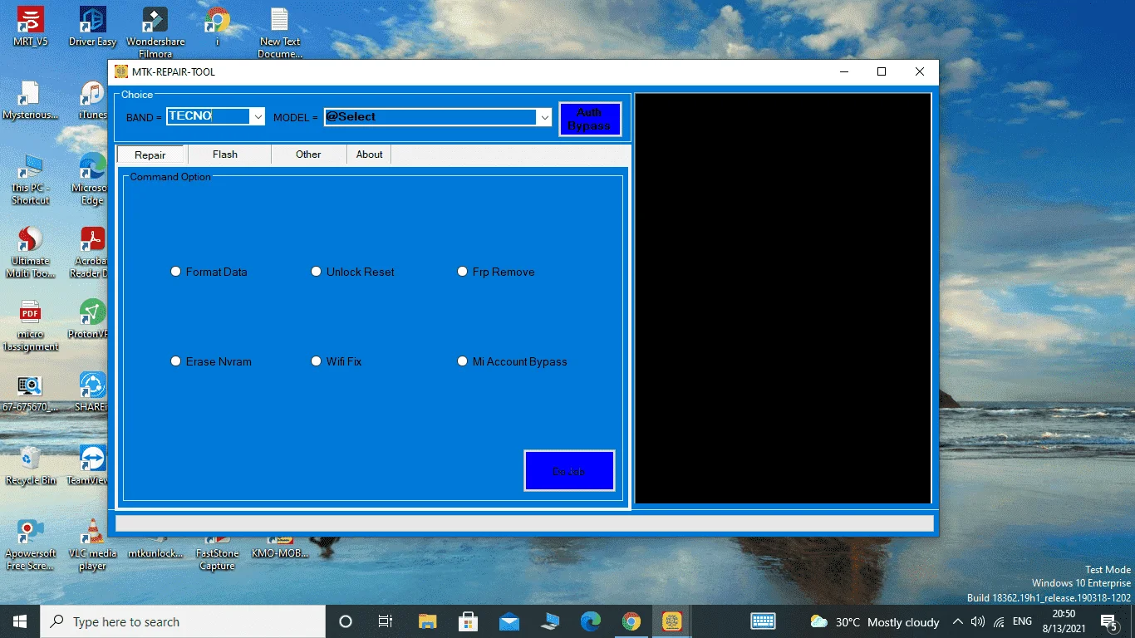The height and width of the screenshot is (638, 1135).
Task: Open the 67-675670 desktop file
Action: pyautogui.click(x=31, y=392)
